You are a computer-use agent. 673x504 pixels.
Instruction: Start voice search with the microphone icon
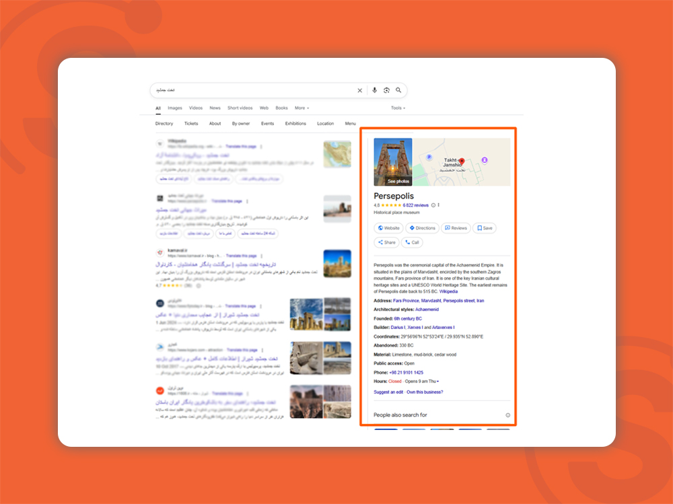pyautogui.click(x=374, y=90)
